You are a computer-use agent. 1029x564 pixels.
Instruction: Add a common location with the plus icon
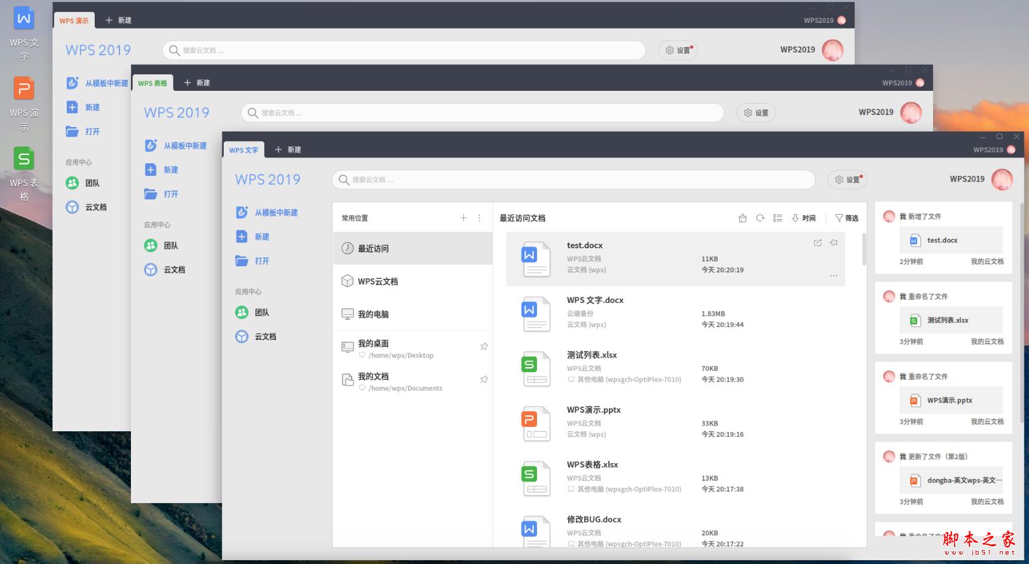point(463,218)
